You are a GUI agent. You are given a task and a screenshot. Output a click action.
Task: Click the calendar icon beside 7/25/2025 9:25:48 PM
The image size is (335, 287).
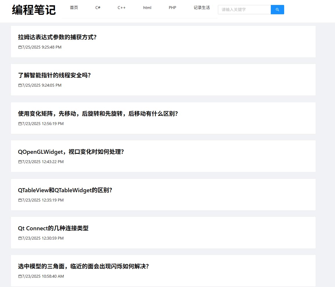click(19, 47)
